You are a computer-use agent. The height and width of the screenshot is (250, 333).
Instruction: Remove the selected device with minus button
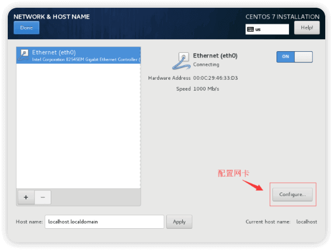click(42, 197)
